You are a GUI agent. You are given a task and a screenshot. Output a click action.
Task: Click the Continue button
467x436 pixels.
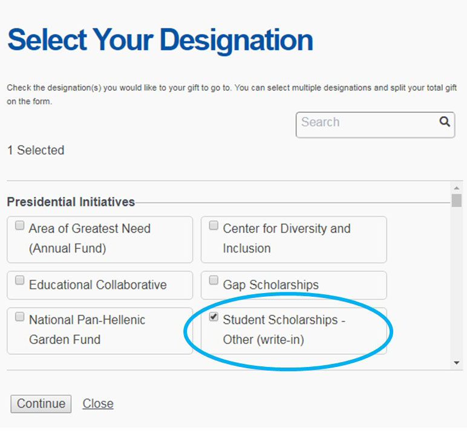[x=41, y=404]
